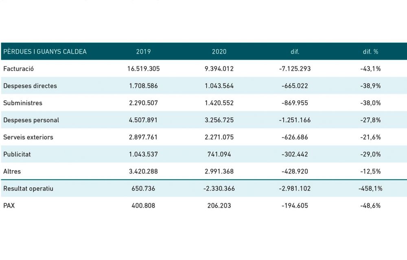Click the Despeses directes row label

point(30,86)
